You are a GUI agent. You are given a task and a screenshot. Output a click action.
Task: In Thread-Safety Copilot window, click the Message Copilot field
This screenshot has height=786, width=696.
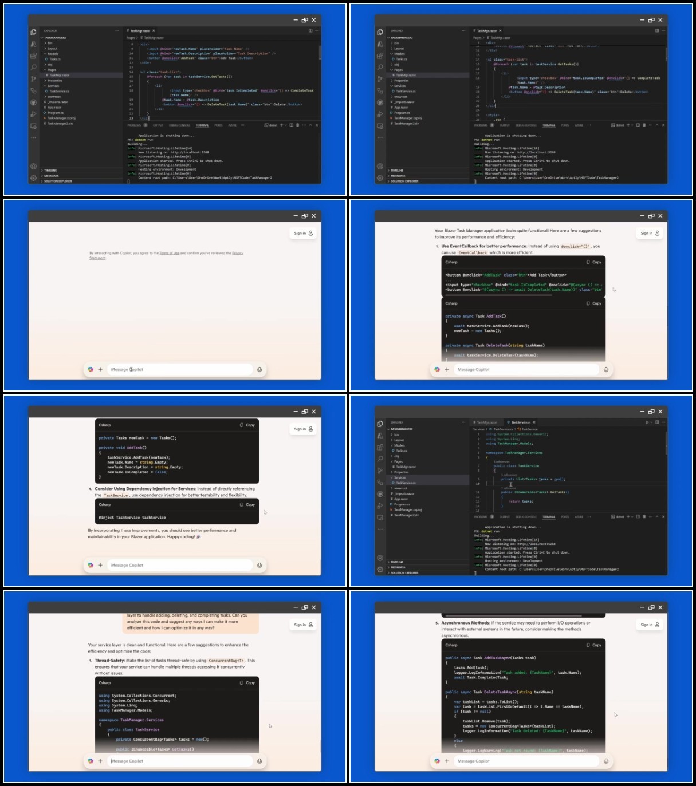[x=180, y=761]
